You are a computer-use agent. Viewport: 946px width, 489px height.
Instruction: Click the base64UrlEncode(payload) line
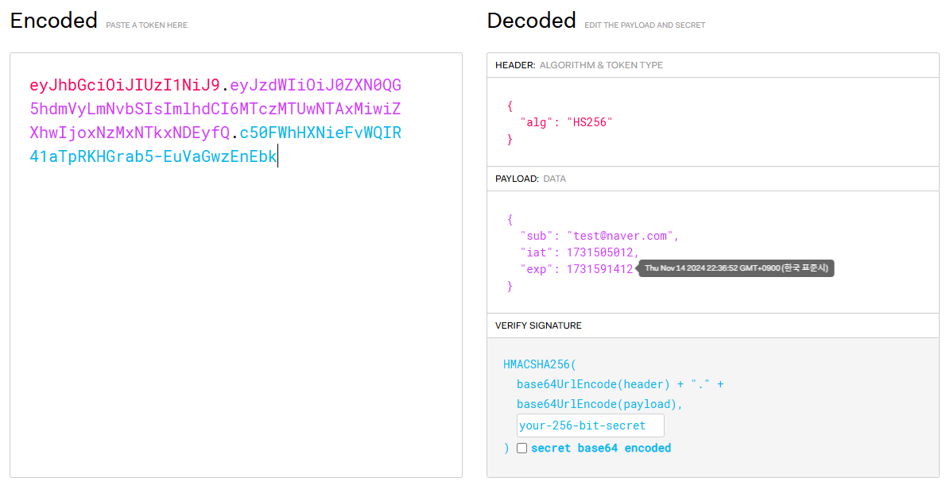pos(599,404)
